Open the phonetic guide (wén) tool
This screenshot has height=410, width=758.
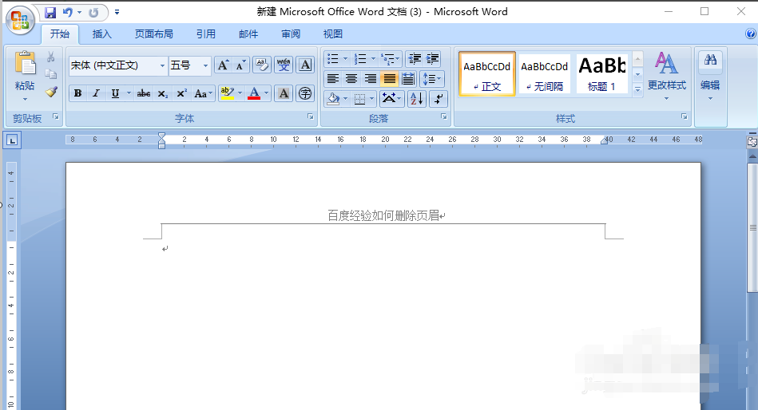click(x=284, y=65)
